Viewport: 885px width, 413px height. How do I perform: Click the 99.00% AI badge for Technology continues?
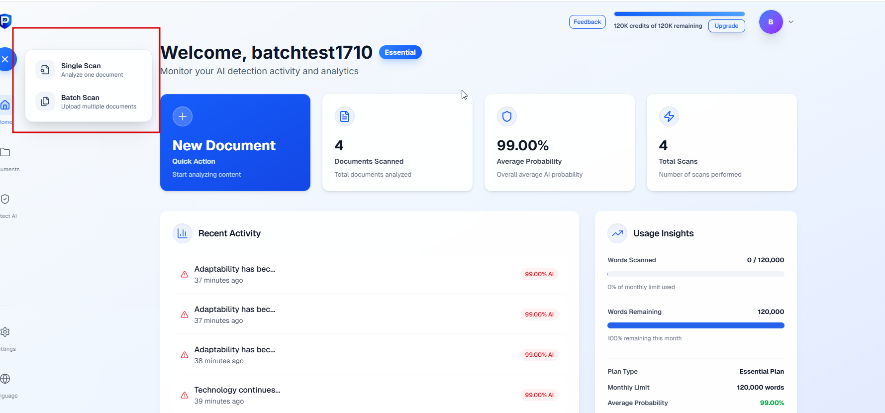539,395
